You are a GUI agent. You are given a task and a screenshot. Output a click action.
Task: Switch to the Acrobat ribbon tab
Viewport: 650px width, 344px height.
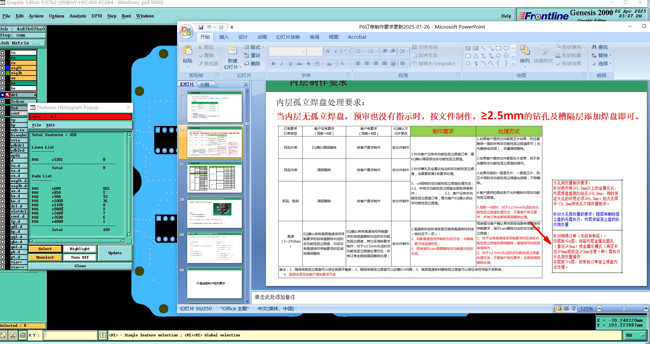pos(357,37)
